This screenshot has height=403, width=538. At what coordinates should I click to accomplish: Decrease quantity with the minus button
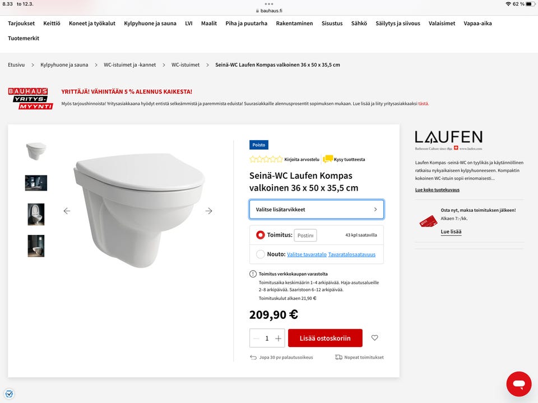(256, 339)
